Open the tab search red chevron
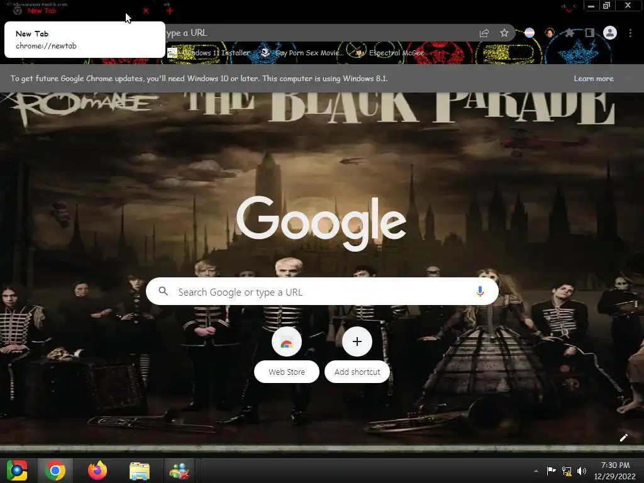Viewport: 644px width, 483px height. pos(569,11)
